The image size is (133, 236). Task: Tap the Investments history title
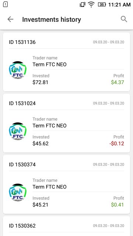[52, 20]
